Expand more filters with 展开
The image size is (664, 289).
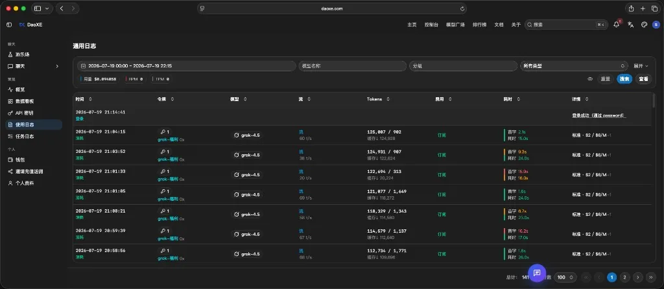[x=641, y=66]
